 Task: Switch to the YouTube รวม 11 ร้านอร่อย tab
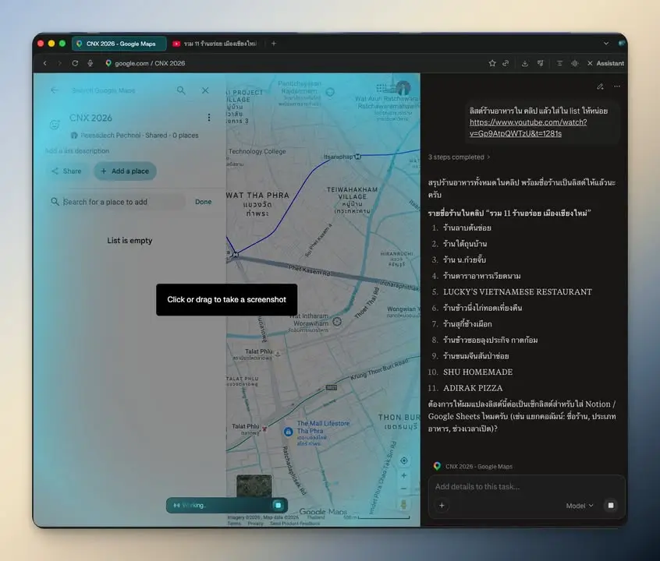coord(217,44)
